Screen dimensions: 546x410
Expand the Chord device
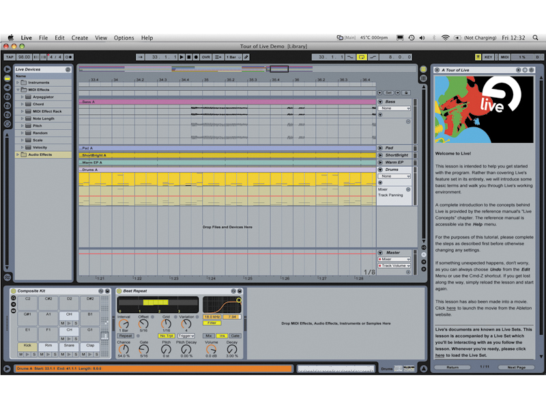click(x=23, y=104)
